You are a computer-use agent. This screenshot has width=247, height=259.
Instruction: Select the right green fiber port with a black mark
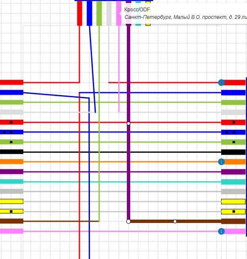[x=234, y=142]
